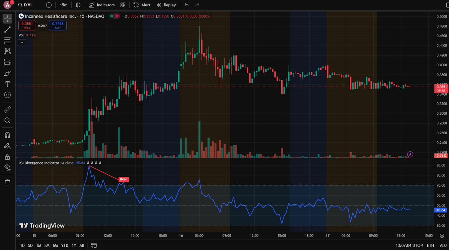Click the TradingView logo
This screenshot has width=449, height=250.
pos(42,226)
